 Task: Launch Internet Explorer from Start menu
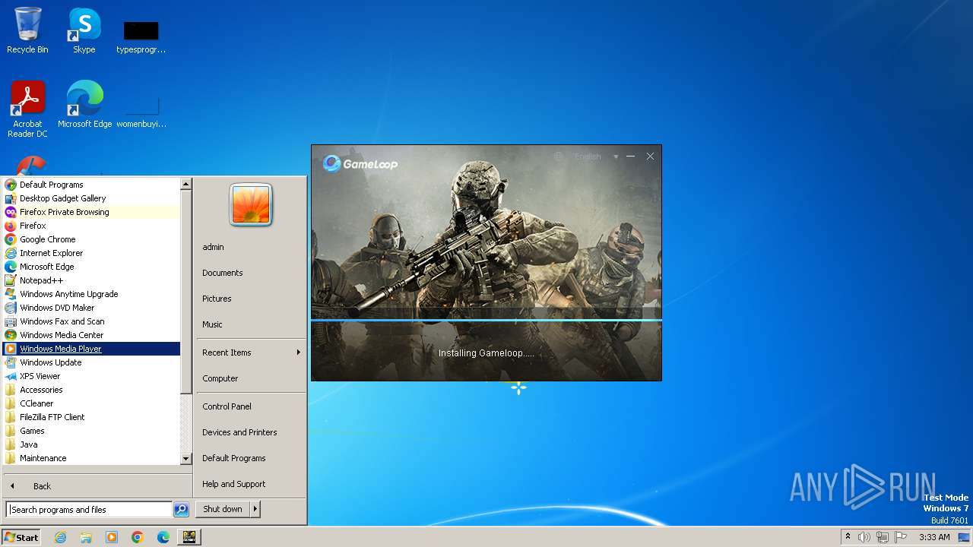click(91, 253)
